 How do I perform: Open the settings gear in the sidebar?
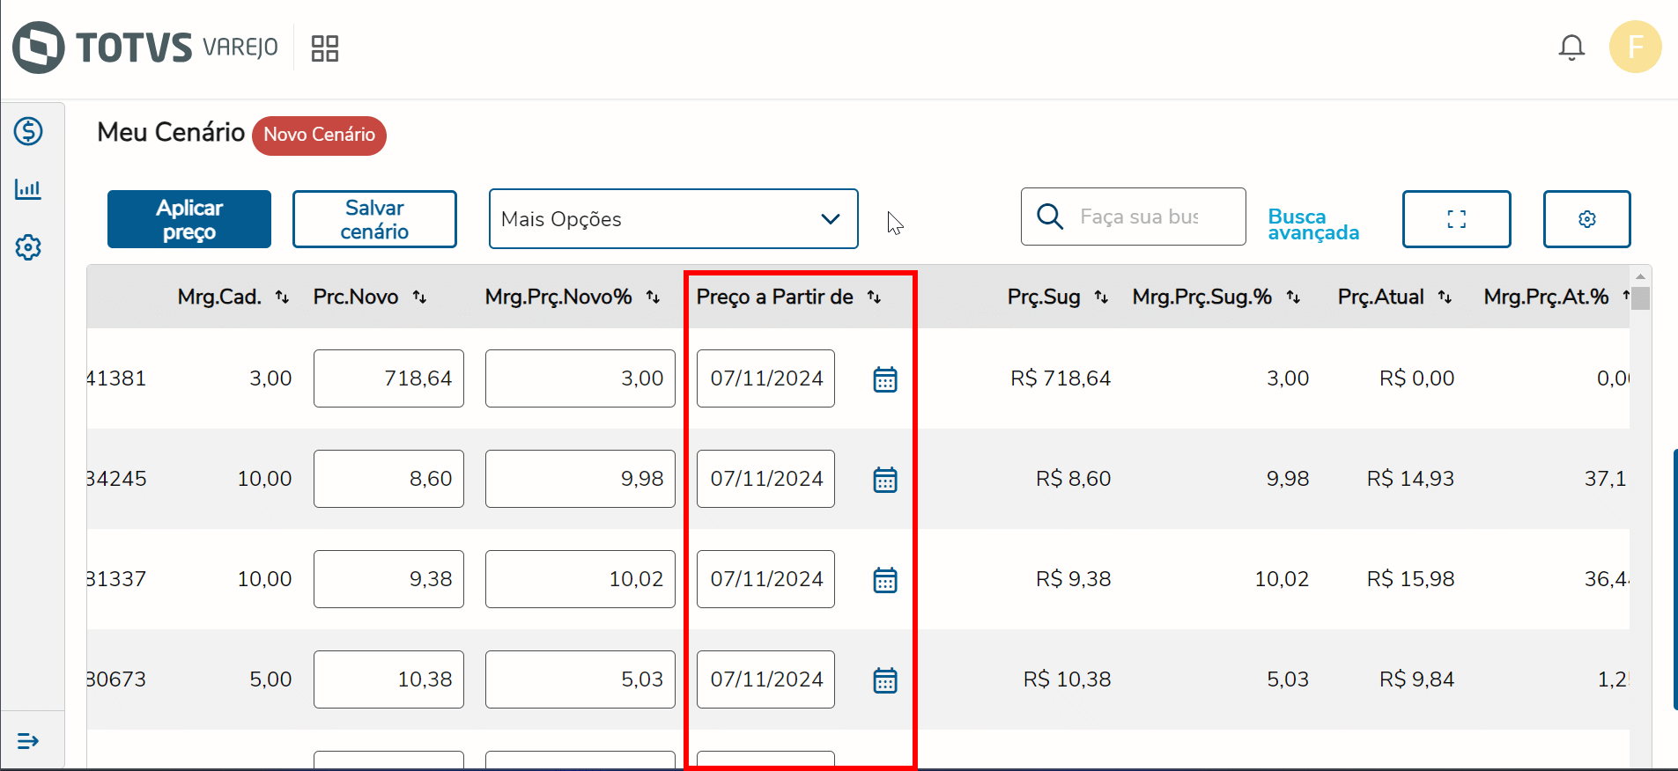click(28, 247)
